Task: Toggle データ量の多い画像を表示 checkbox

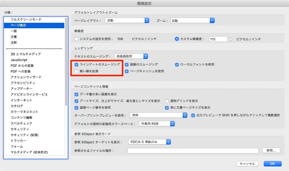Action: 76,94
